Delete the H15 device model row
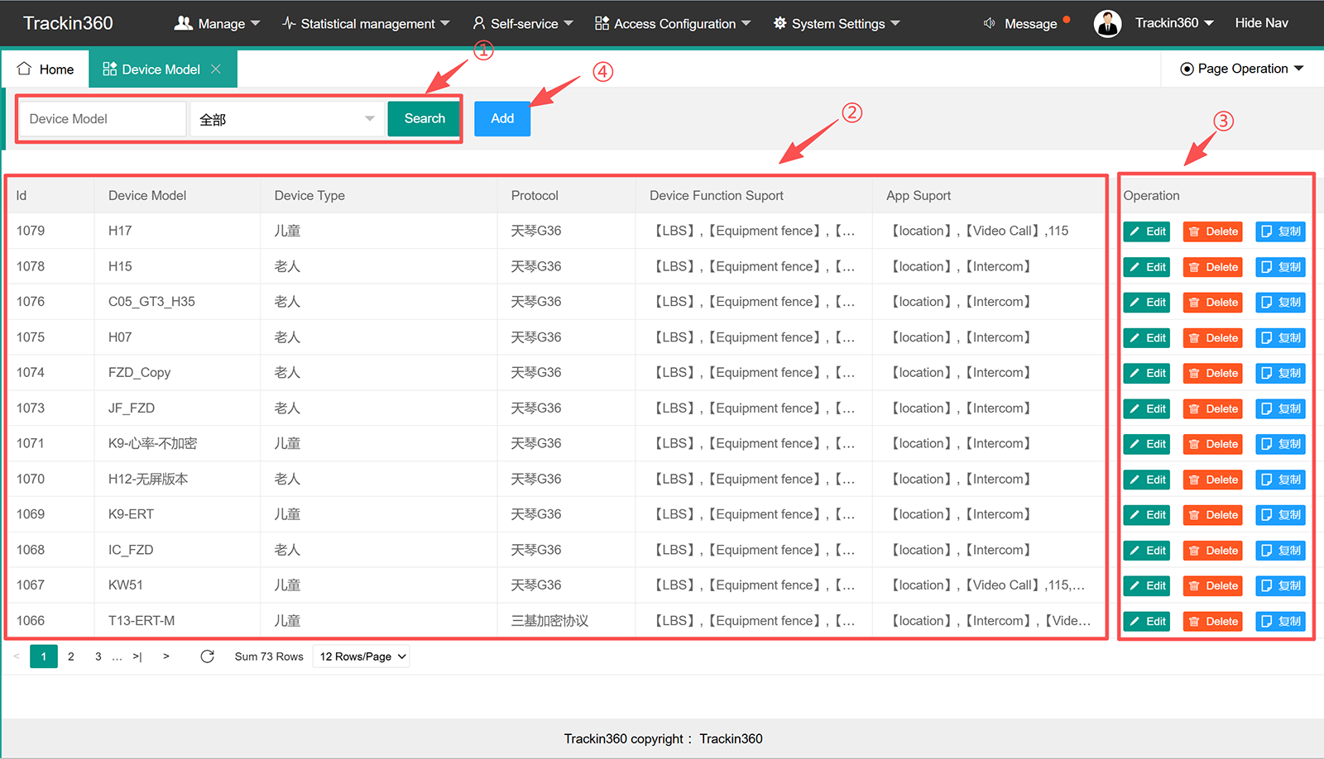The width and height of the screenshot is (1324, 759). pyautogui.click(x=1213, y=267)
